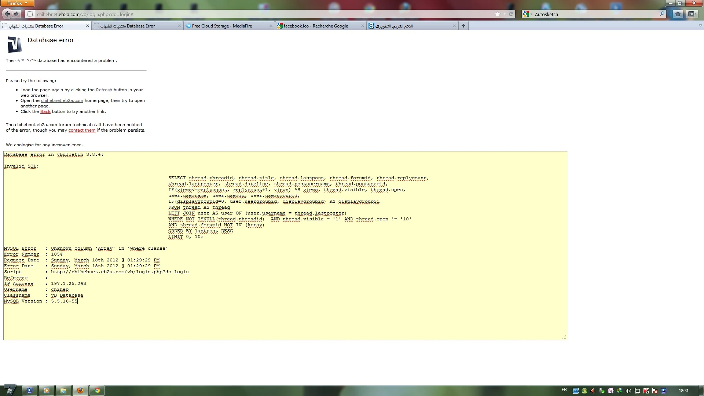Click the red Back link

coord(45,111)
